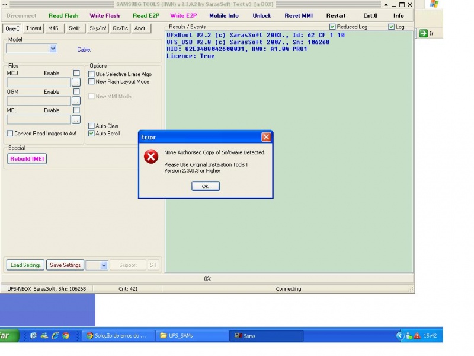Click the MCU file path field

coord(39,82)
